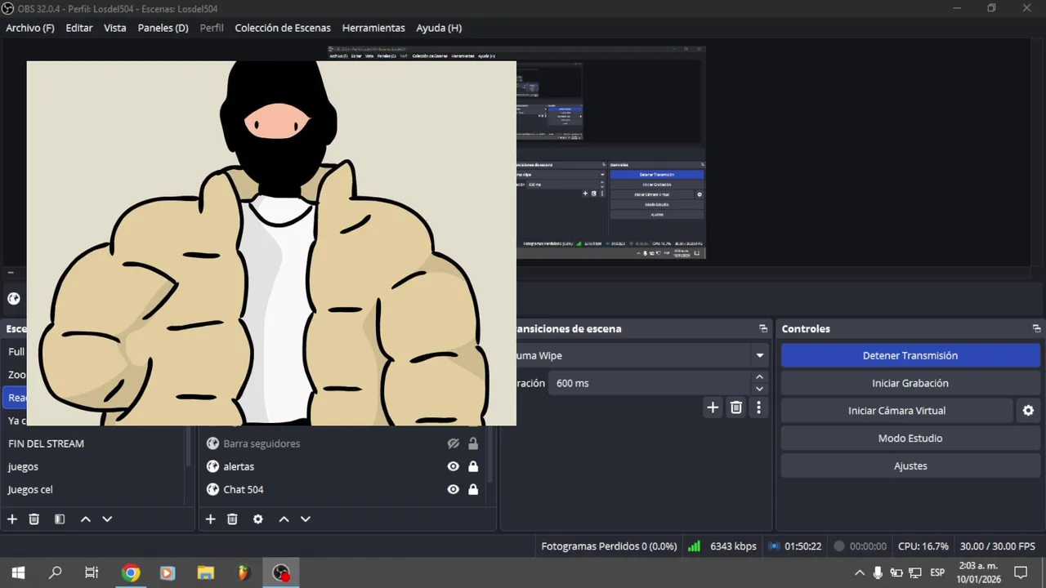Open File Explorer from taskbar
This screenshot has width=1046, height=588.
[x=205, y=572]
